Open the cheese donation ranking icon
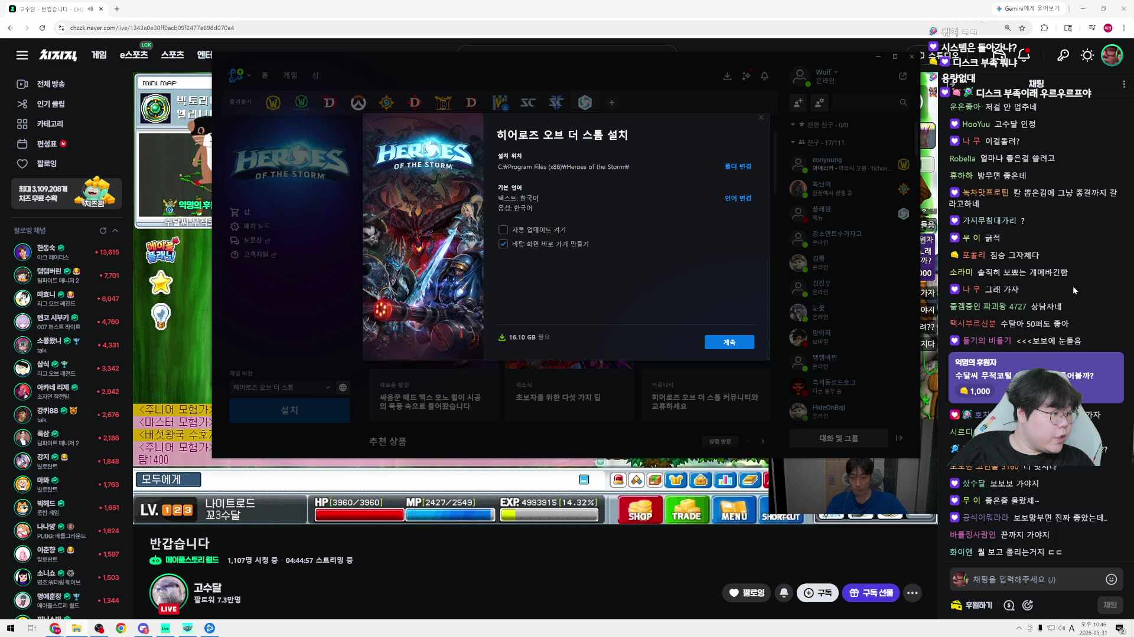The height and width of the screenshot is (637, 1134). [1009, 605]
